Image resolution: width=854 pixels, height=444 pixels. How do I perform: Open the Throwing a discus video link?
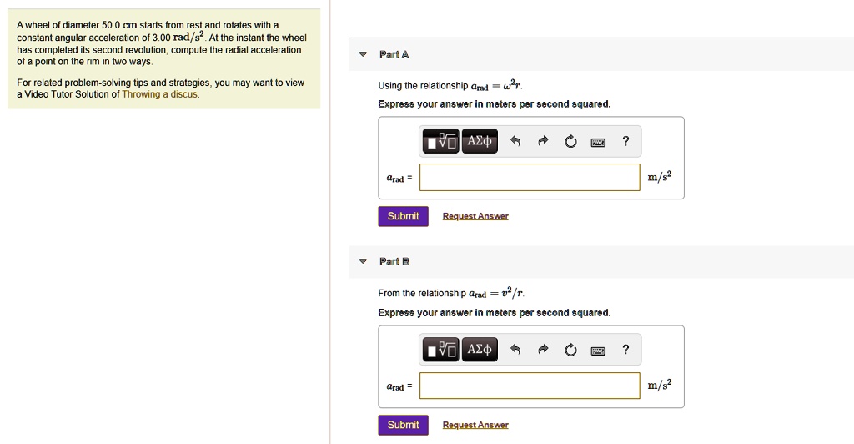pos(160,94)
